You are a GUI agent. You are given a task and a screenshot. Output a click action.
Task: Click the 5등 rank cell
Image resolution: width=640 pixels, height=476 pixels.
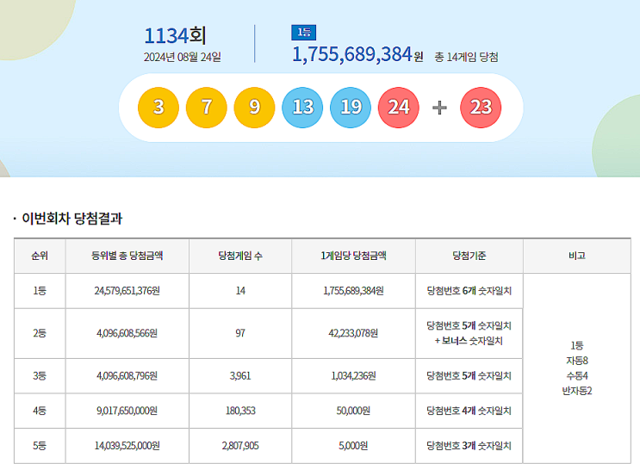tap(40, 446)
